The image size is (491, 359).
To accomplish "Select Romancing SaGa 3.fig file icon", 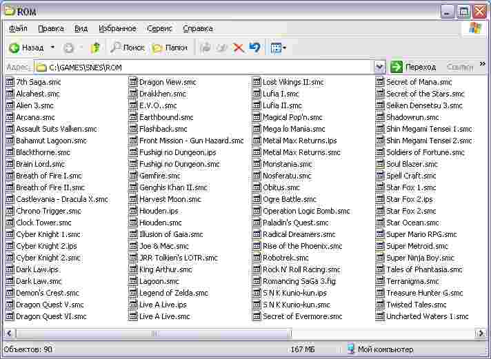I will point(257,281).
